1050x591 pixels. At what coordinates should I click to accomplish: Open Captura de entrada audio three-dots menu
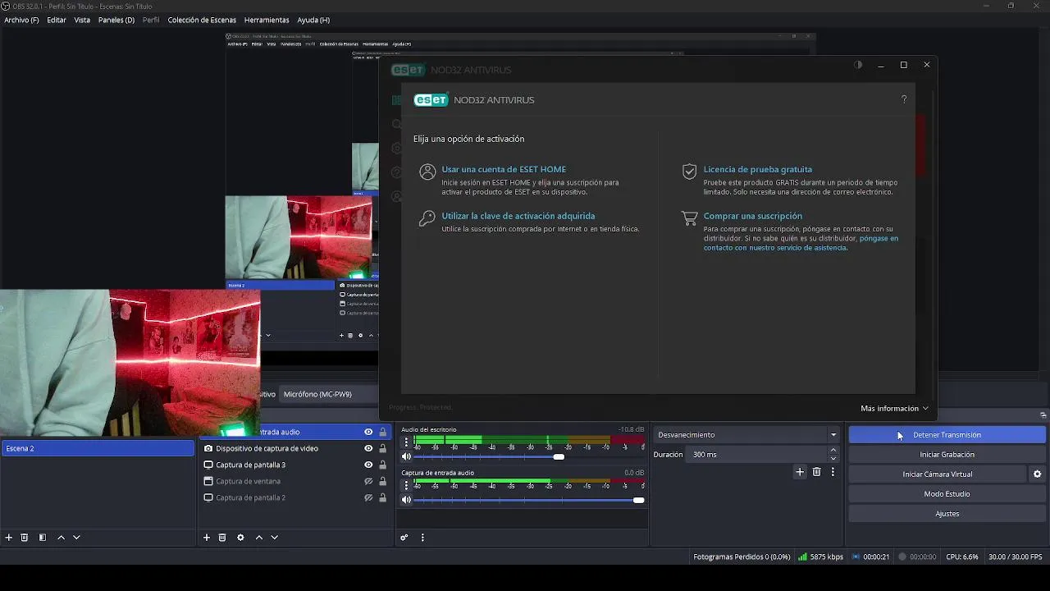[x=406, y=486]
